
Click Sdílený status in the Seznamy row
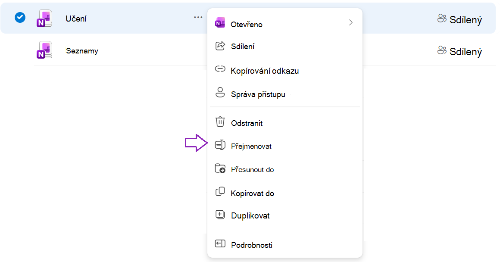466,52
